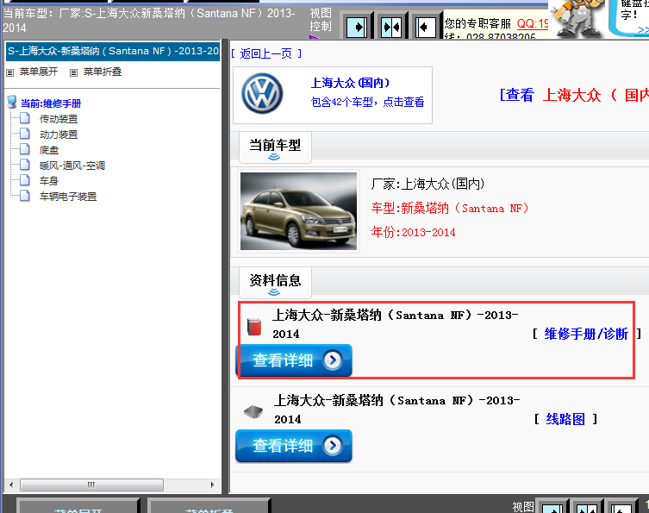Click the 当前车型 title text in top bar

click(148, 20)
